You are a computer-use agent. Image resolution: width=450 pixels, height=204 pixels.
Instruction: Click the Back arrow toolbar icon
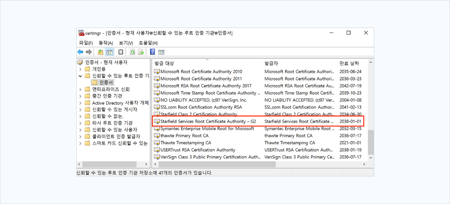pos(80,52)
